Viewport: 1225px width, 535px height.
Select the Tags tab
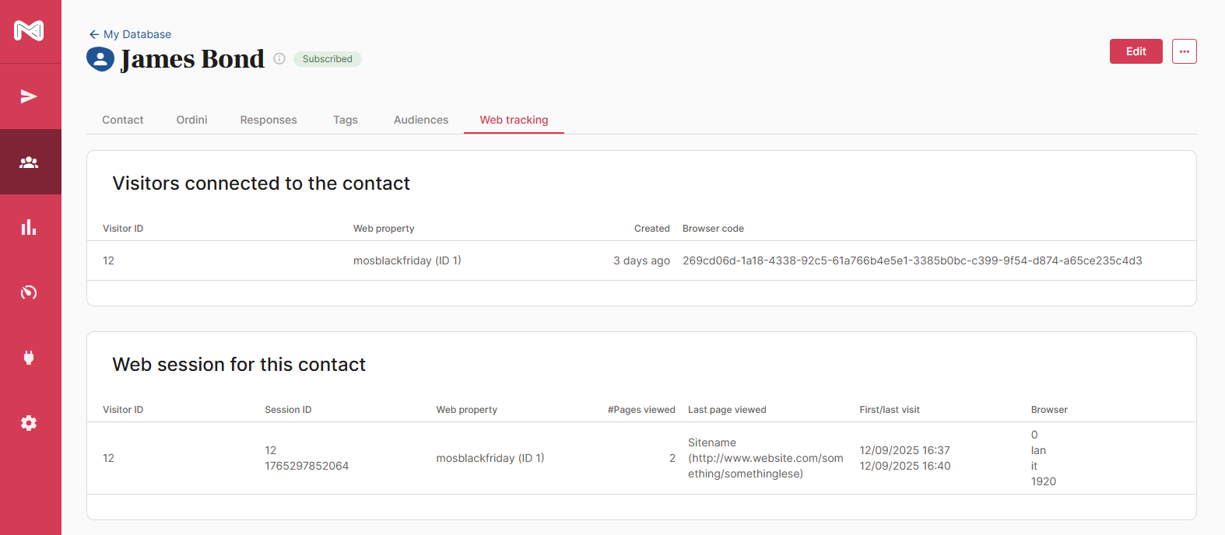(346, 120)
